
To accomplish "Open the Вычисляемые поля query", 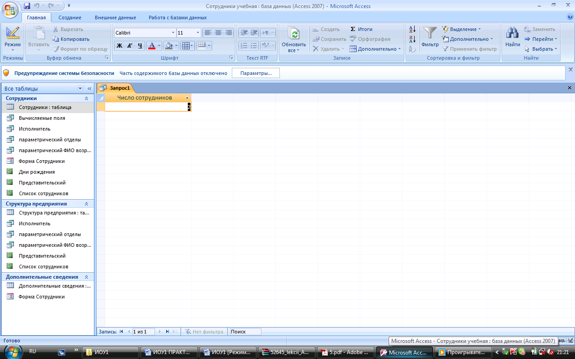I will coord(48,118).
